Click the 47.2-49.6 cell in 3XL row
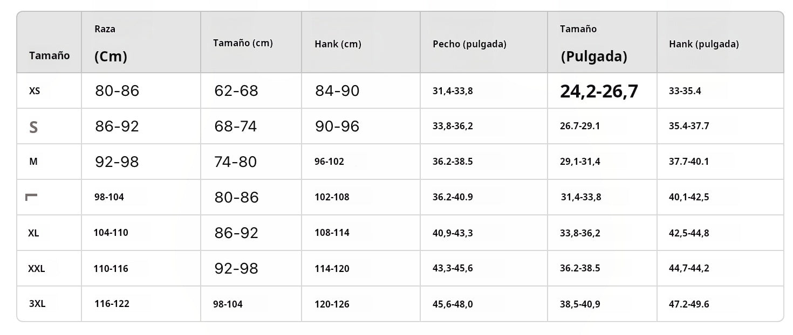 (x=689, y=304)
